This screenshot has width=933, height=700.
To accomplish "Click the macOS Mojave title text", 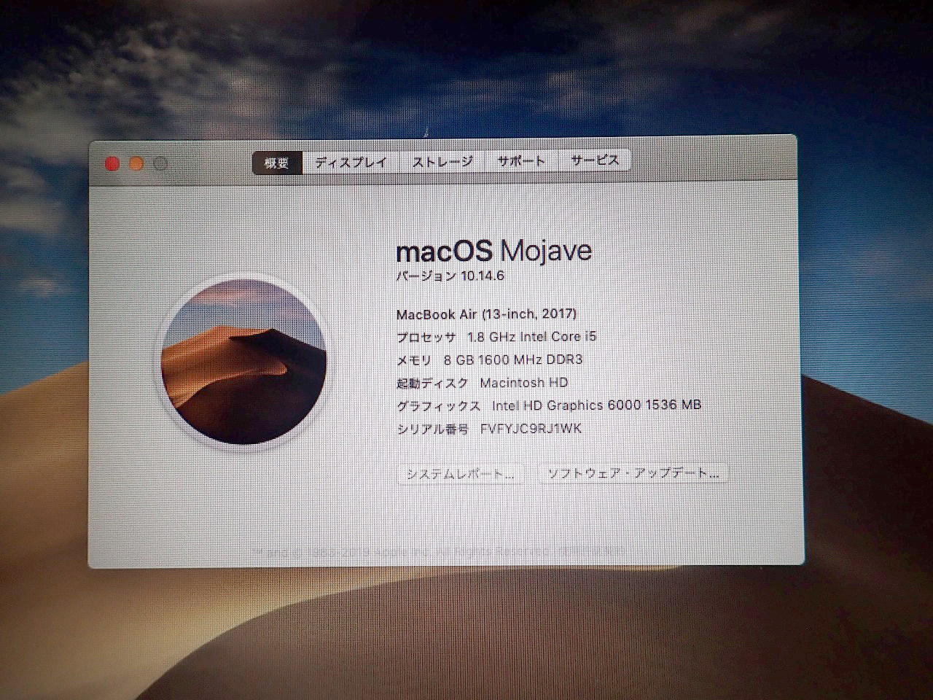I will pos(493,251).
